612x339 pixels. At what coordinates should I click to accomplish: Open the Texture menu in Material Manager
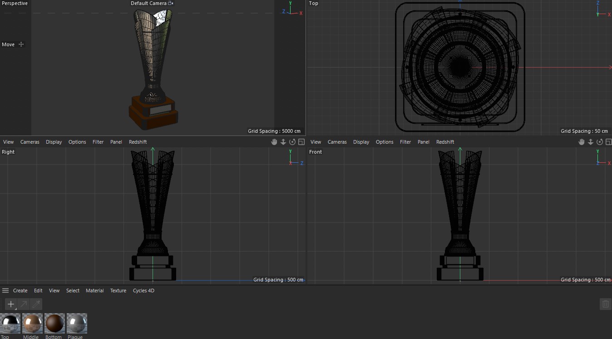pos(118,291)
